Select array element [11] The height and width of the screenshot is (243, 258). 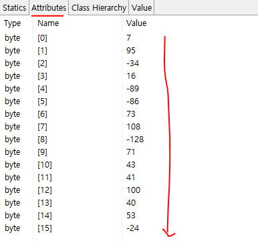click(x=45, y=178)
